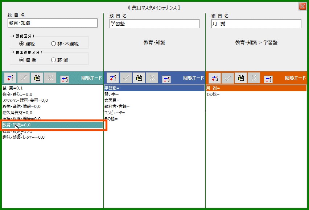
Task: Click 閲覧モード label on the teal bar
Action: coord(92,78)
